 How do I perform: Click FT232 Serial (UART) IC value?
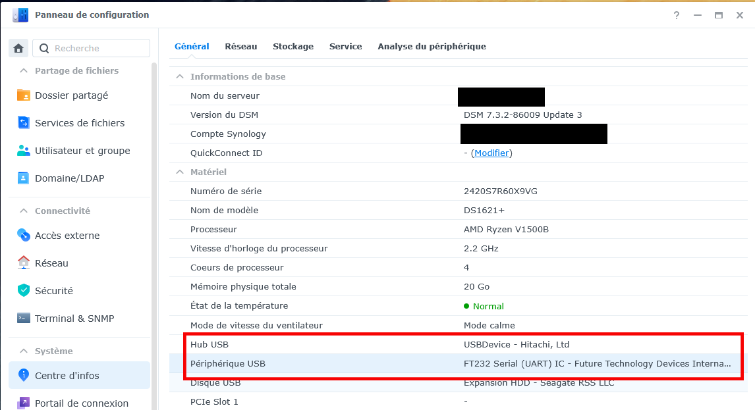(x=597, y=363)
